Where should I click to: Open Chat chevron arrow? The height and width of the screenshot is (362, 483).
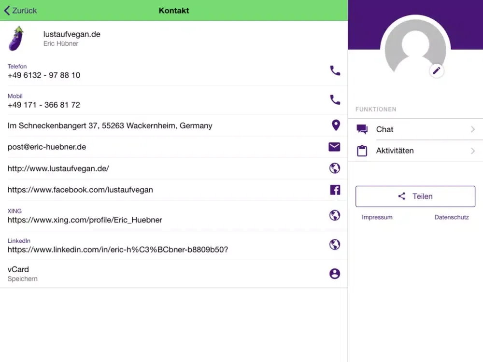click(473, 129)
